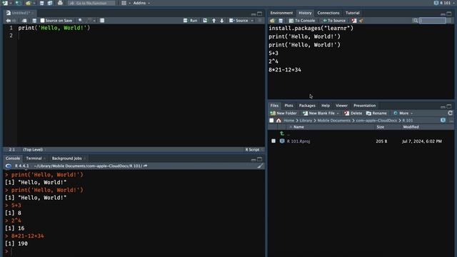Open the Presentation tab

click(364, 106)
